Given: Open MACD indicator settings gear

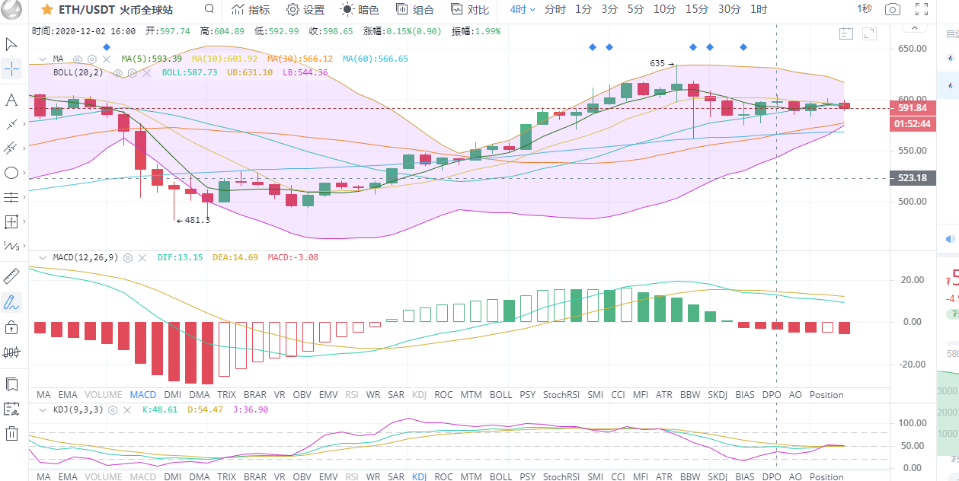Looking at the screenshot, I should (x=128, y=257).
